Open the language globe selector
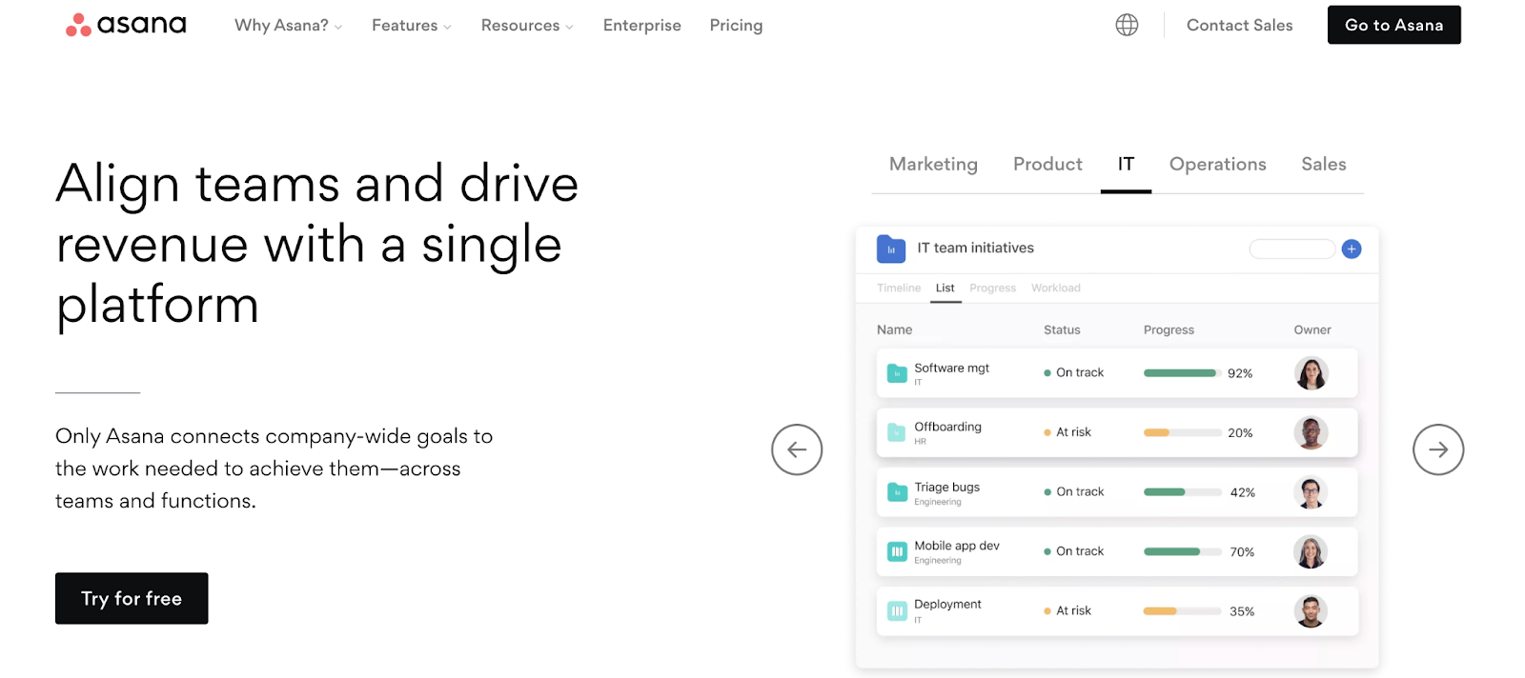 (1127, 25)
